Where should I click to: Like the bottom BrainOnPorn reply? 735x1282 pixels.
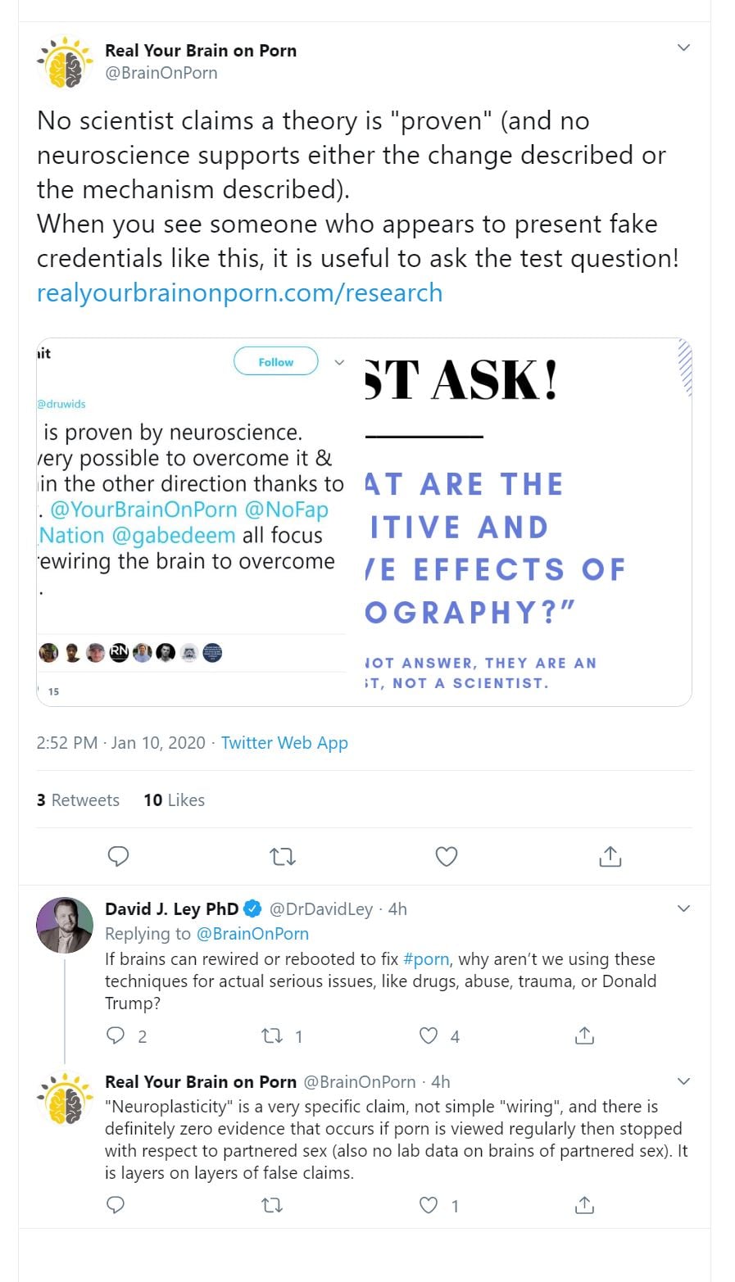(x=429, y=1205)
